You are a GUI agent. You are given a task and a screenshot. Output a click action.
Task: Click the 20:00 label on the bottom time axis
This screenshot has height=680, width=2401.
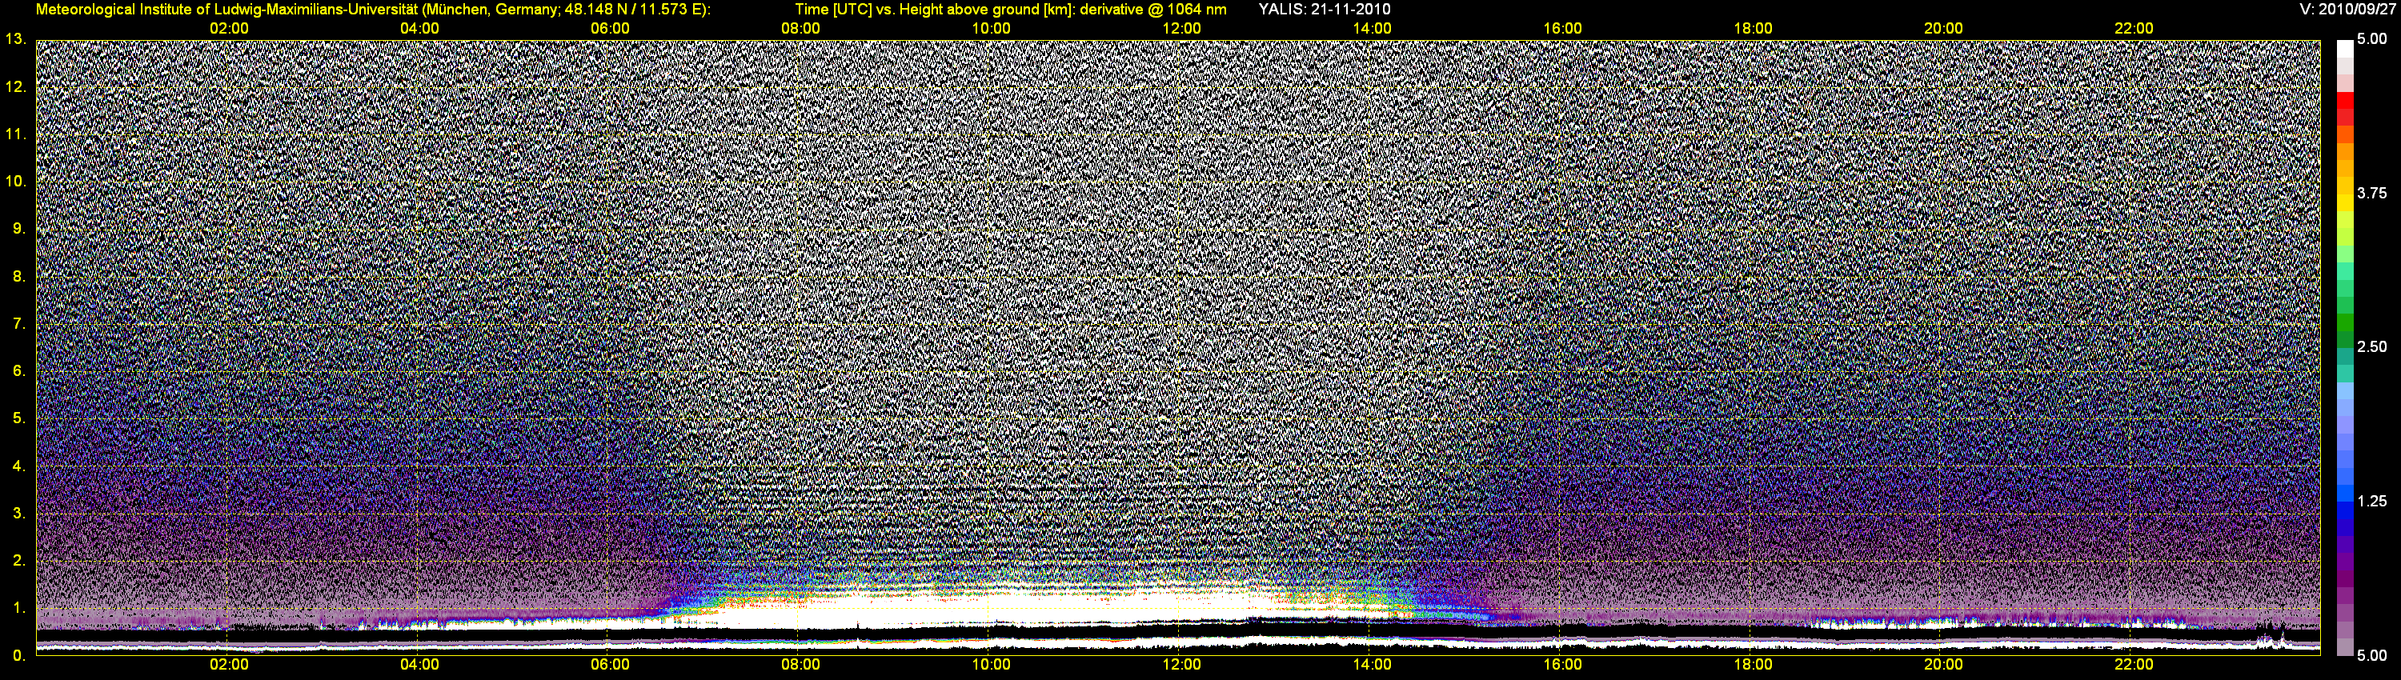[1943, 664]
